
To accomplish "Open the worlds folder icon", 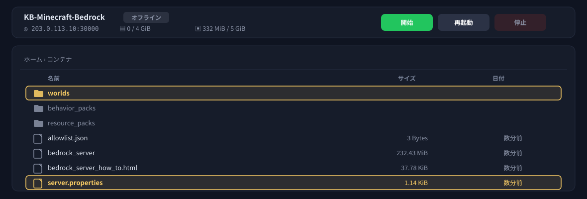I will click(38, 93).
